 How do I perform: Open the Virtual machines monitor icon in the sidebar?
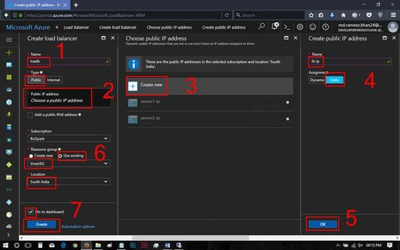pyautogui.click(x=9, y=152)
